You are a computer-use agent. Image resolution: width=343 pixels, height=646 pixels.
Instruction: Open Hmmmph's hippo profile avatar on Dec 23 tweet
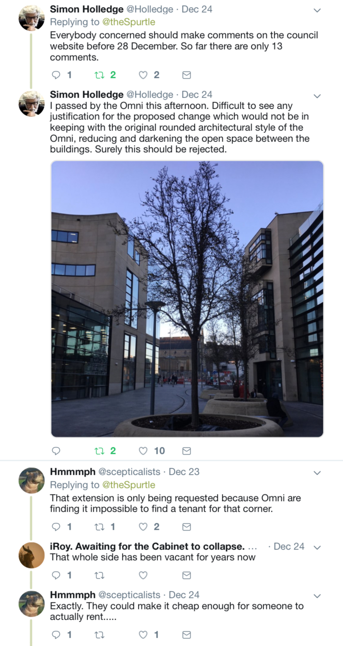point(32,480)
